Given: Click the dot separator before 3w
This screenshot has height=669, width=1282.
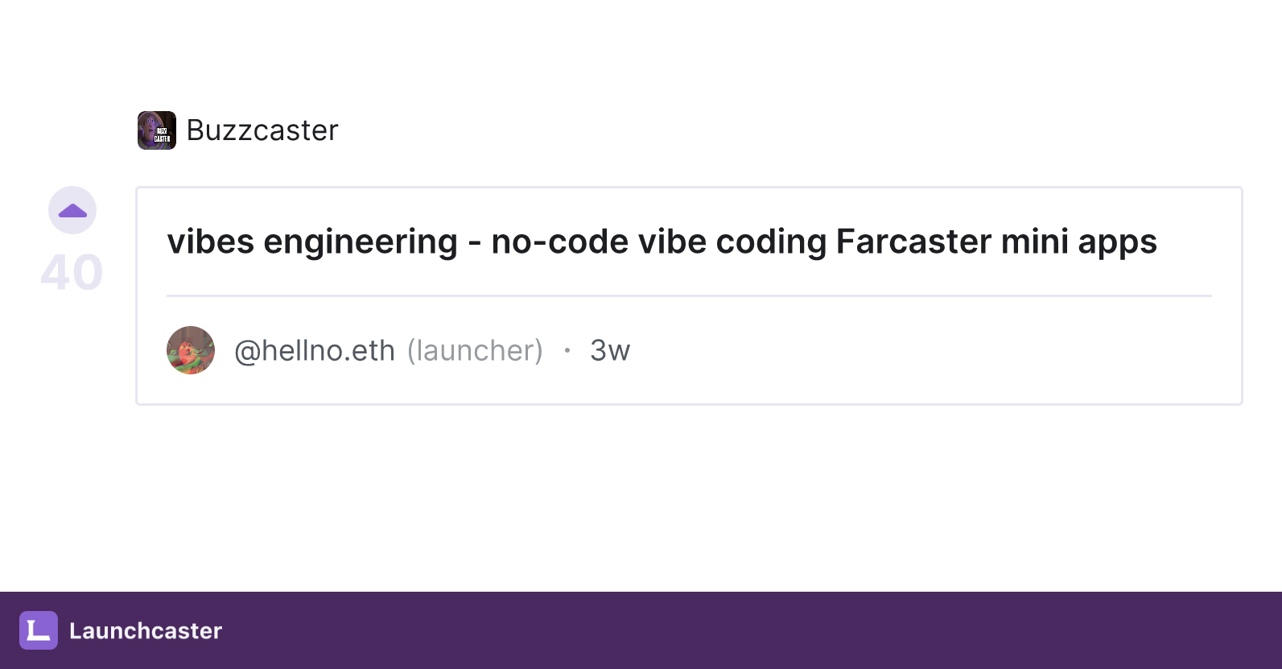Looking at the screenshot, I should (x=567, y=350).
